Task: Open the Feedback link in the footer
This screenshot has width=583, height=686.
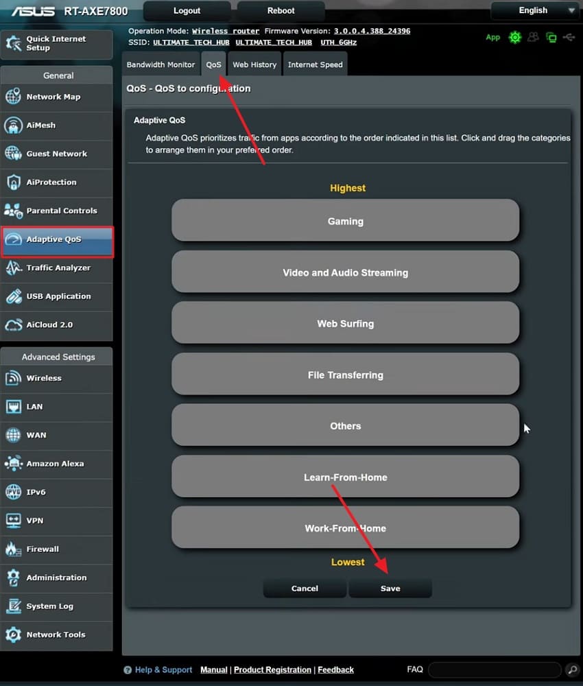Action: (335, 670)
